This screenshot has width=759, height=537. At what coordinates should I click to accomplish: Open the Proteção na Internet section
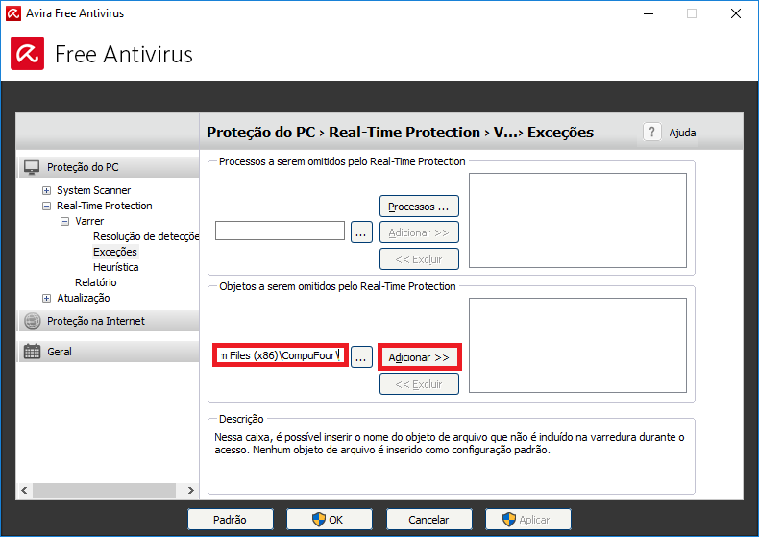tap(96, 321)
